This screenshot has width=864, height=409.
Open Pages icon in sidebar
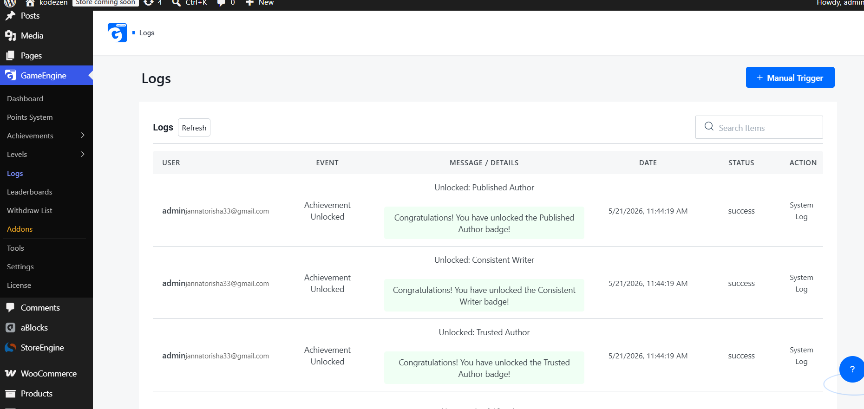point(10,56)
